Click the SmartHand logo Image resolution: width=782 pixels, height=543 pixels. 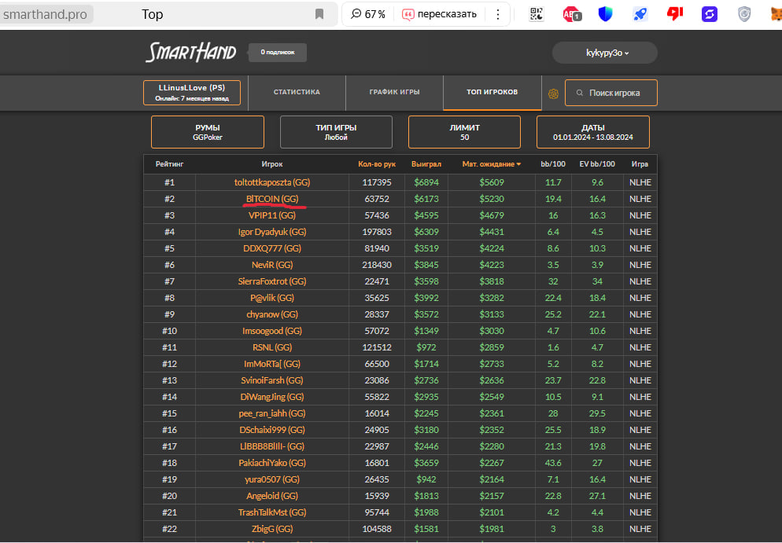click(x=190, y=53)
